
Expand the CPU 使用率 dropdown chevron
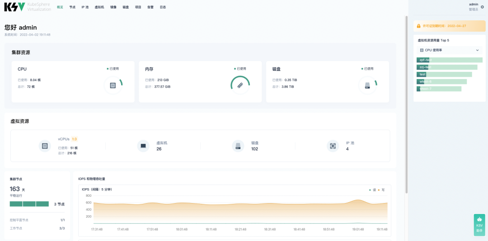tap(478, 50)
